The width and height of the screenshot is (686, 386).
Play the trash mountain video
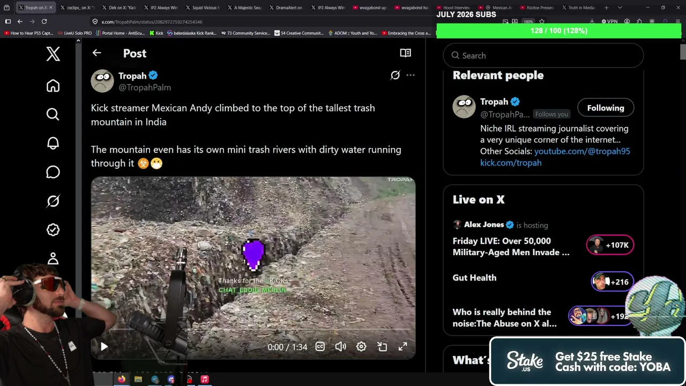click(x=104, y=347)
